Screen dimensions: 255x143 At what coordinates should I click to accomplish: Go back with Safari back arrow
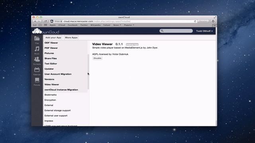35,21
